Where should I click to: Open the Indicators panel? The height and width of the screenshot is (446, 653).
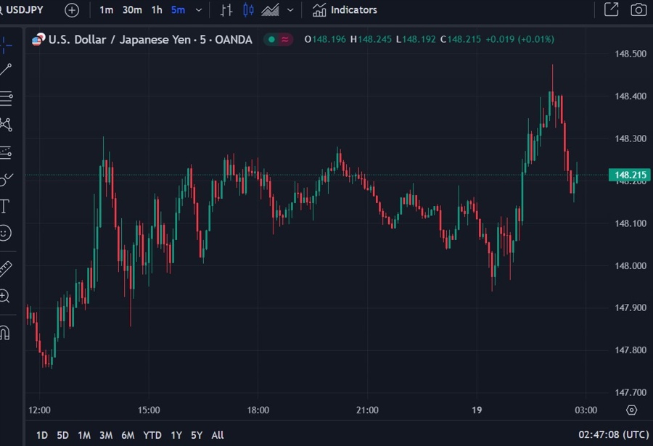click(x=345, y=10)
